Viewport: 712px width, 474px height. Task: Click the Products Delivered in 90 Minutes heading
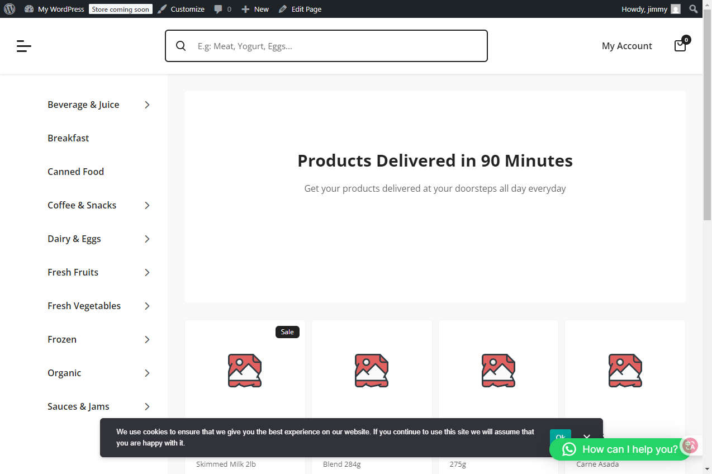pyautogui.click(x=435, y=160)
